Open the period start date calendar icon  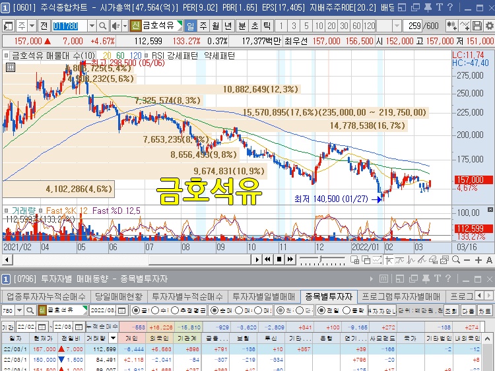coord(42,327)
